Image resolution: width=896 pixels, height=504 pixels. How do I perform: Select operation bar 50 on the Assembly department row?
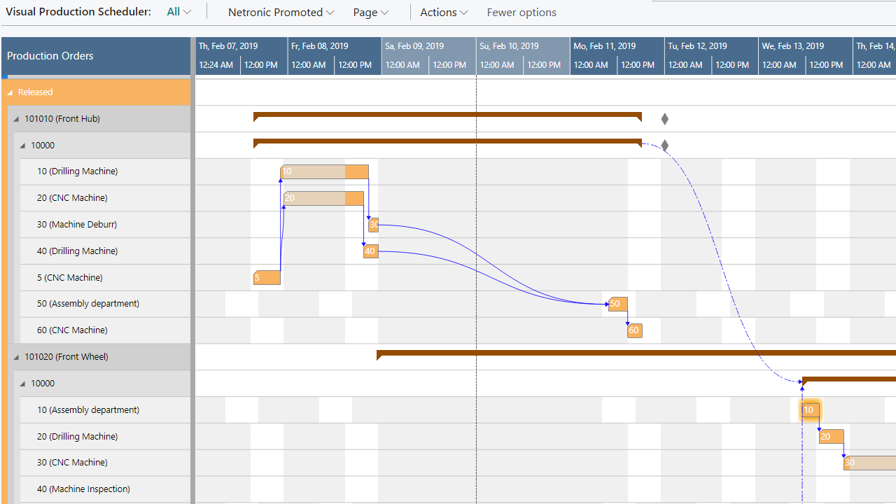point(617,304)
